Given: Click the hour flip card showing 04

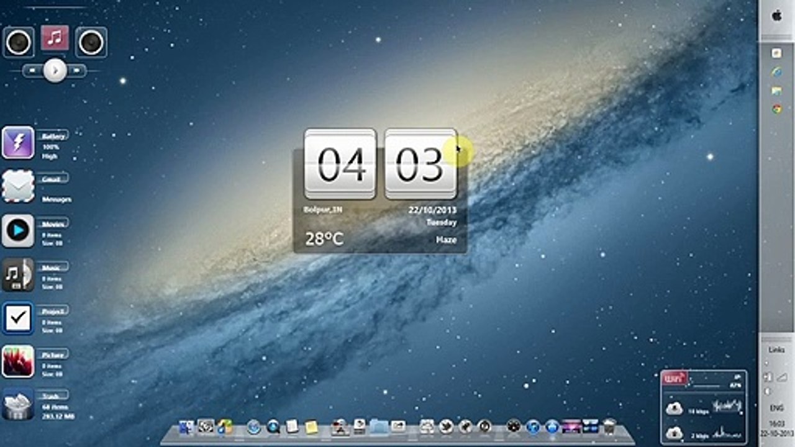Looking at the screenshot, I should (x=340, y=164).
